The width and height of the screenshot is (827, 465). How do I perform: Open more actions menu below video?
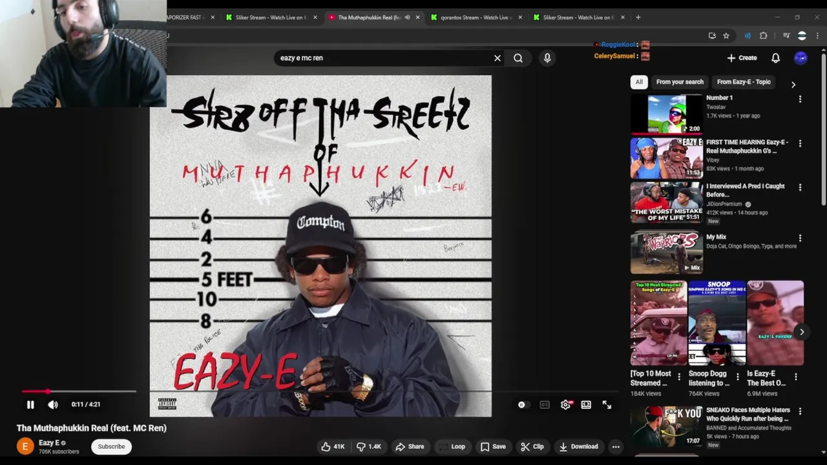click(x=616, y=446)
